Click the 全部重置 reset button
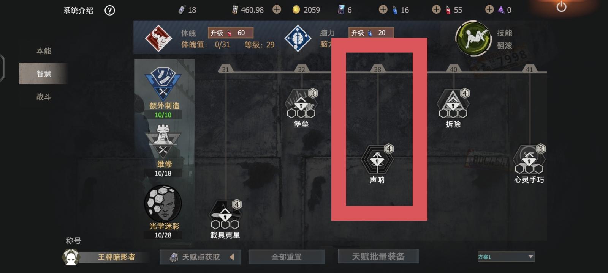This screenshot has width=608, height=273. 287,257
